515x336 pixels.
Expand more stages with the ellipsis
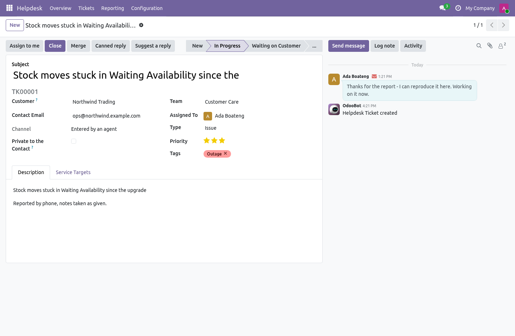314,46
